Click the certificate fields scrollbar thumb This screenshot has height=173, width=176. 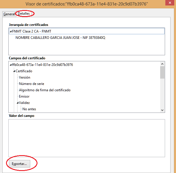coord(162,72)
